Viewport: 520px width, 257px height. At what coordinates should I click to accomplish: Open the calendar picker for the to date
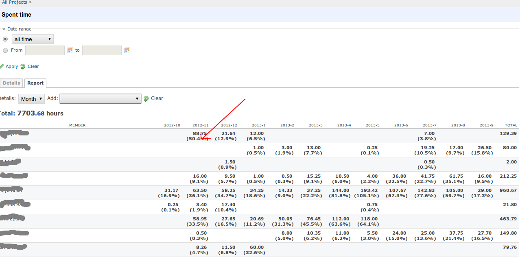(x=127, y=50)
